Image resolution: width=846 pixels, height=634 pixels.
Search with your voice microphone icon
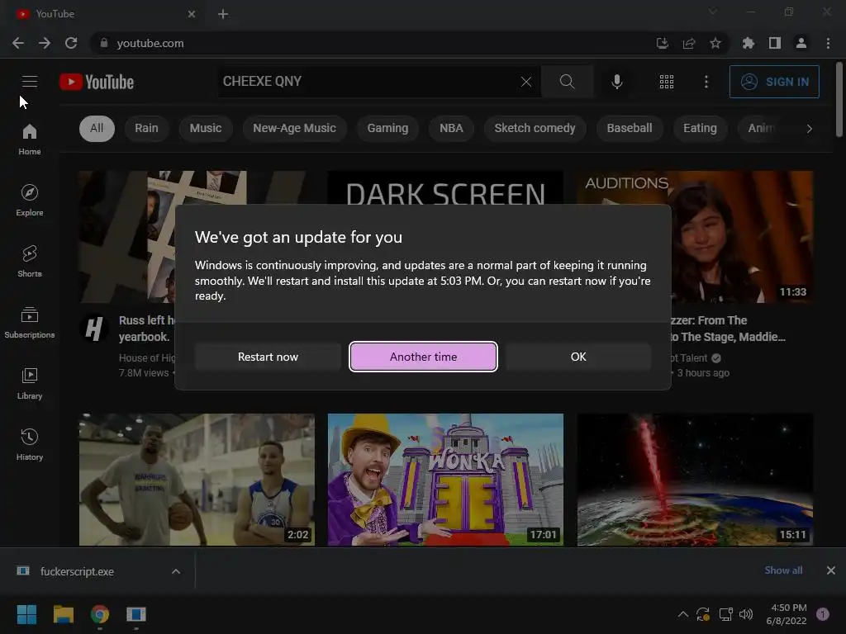616,82
